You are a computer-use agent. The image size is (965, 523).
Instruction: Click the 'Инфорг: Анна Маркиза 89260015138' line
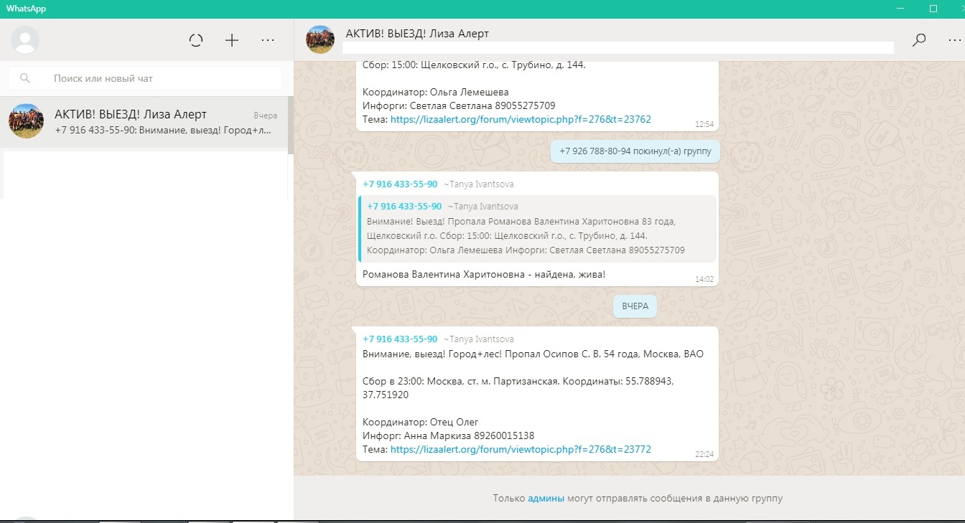point(448,436)
